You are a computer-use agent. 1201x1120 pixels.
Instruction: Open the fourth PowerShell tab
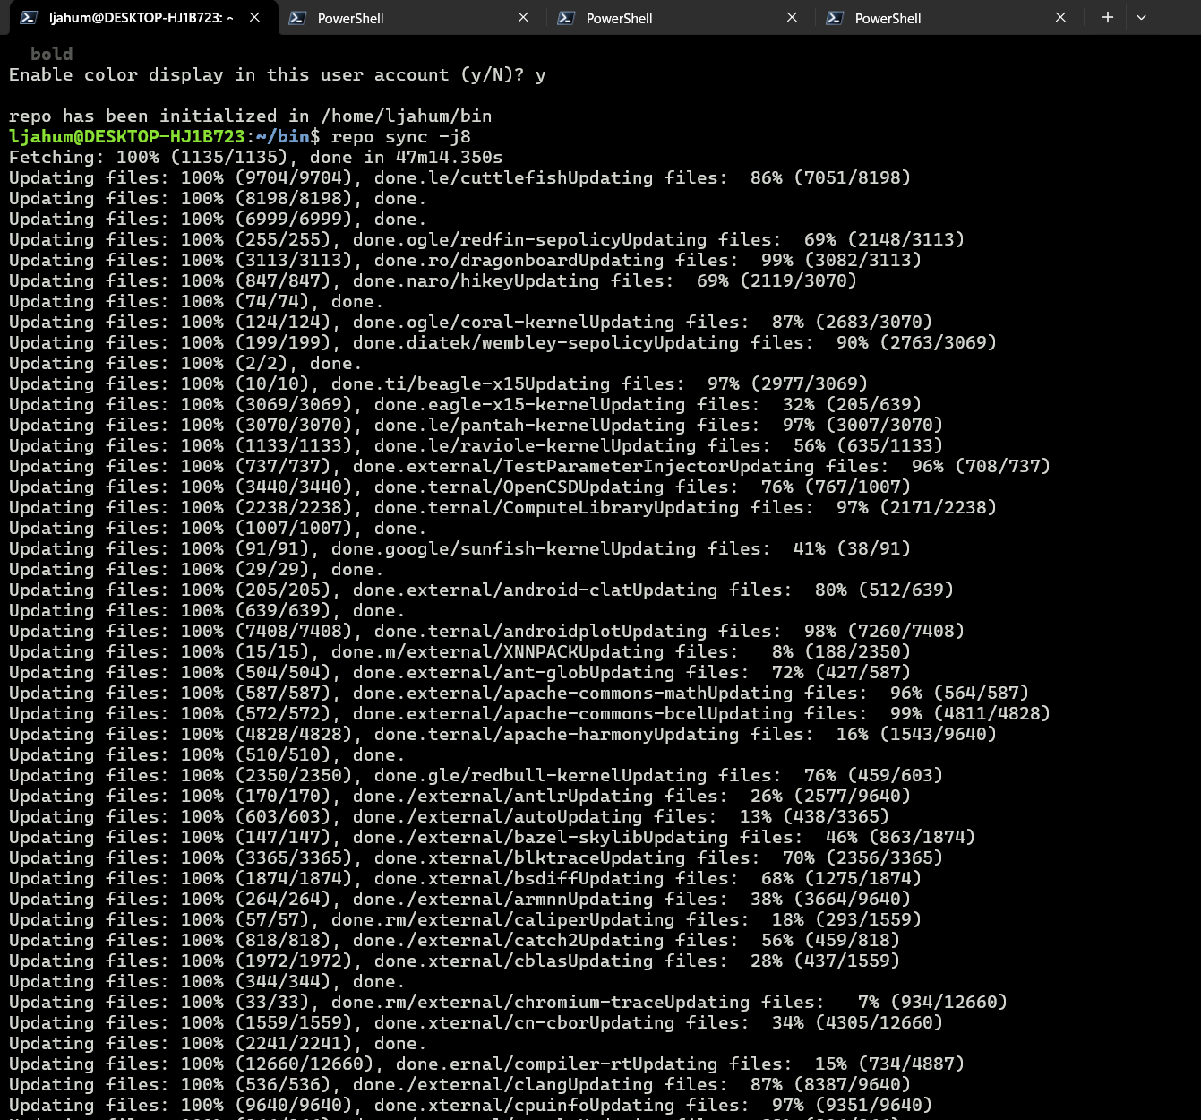(948, 18)
